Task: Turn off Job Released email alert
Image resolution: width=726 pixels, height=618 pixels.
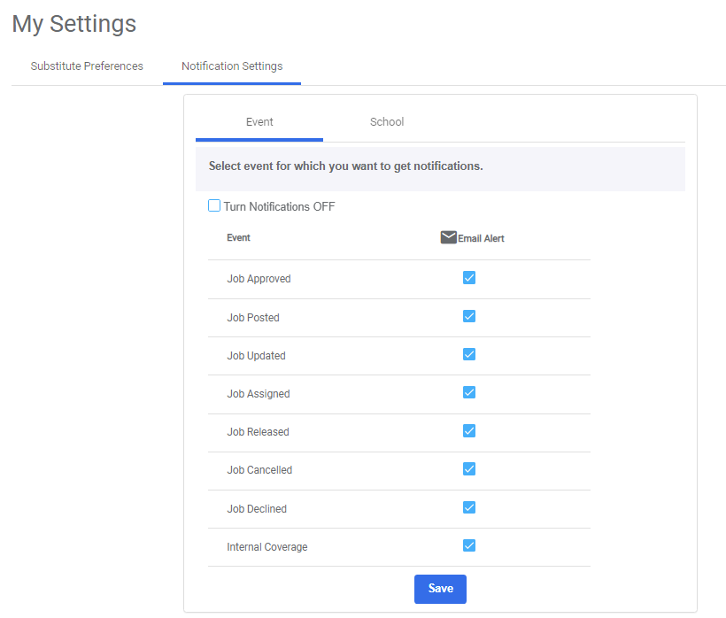Action: click(x=469, y=431)
